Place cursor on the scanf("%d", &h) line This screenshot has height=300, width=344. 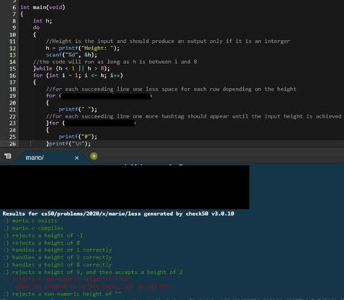[72, 55]
